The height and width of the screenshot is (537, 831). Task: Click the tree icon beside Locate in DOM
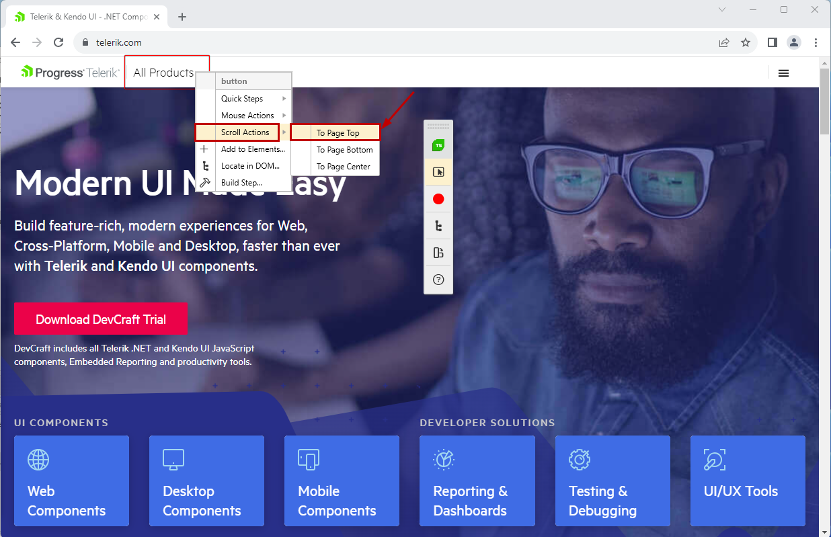205,166
